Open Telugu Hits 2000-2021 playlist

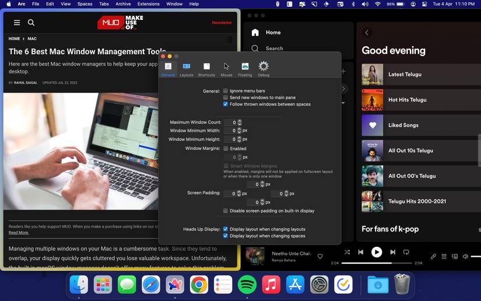[x=421, y=202]
